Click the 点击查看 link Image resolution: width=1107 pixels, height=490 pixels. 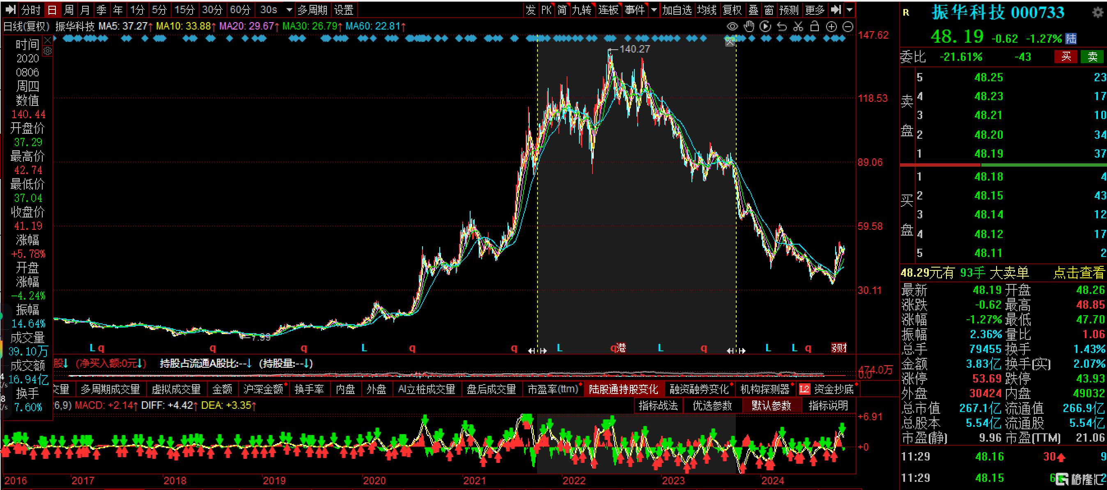point(1079,272)
